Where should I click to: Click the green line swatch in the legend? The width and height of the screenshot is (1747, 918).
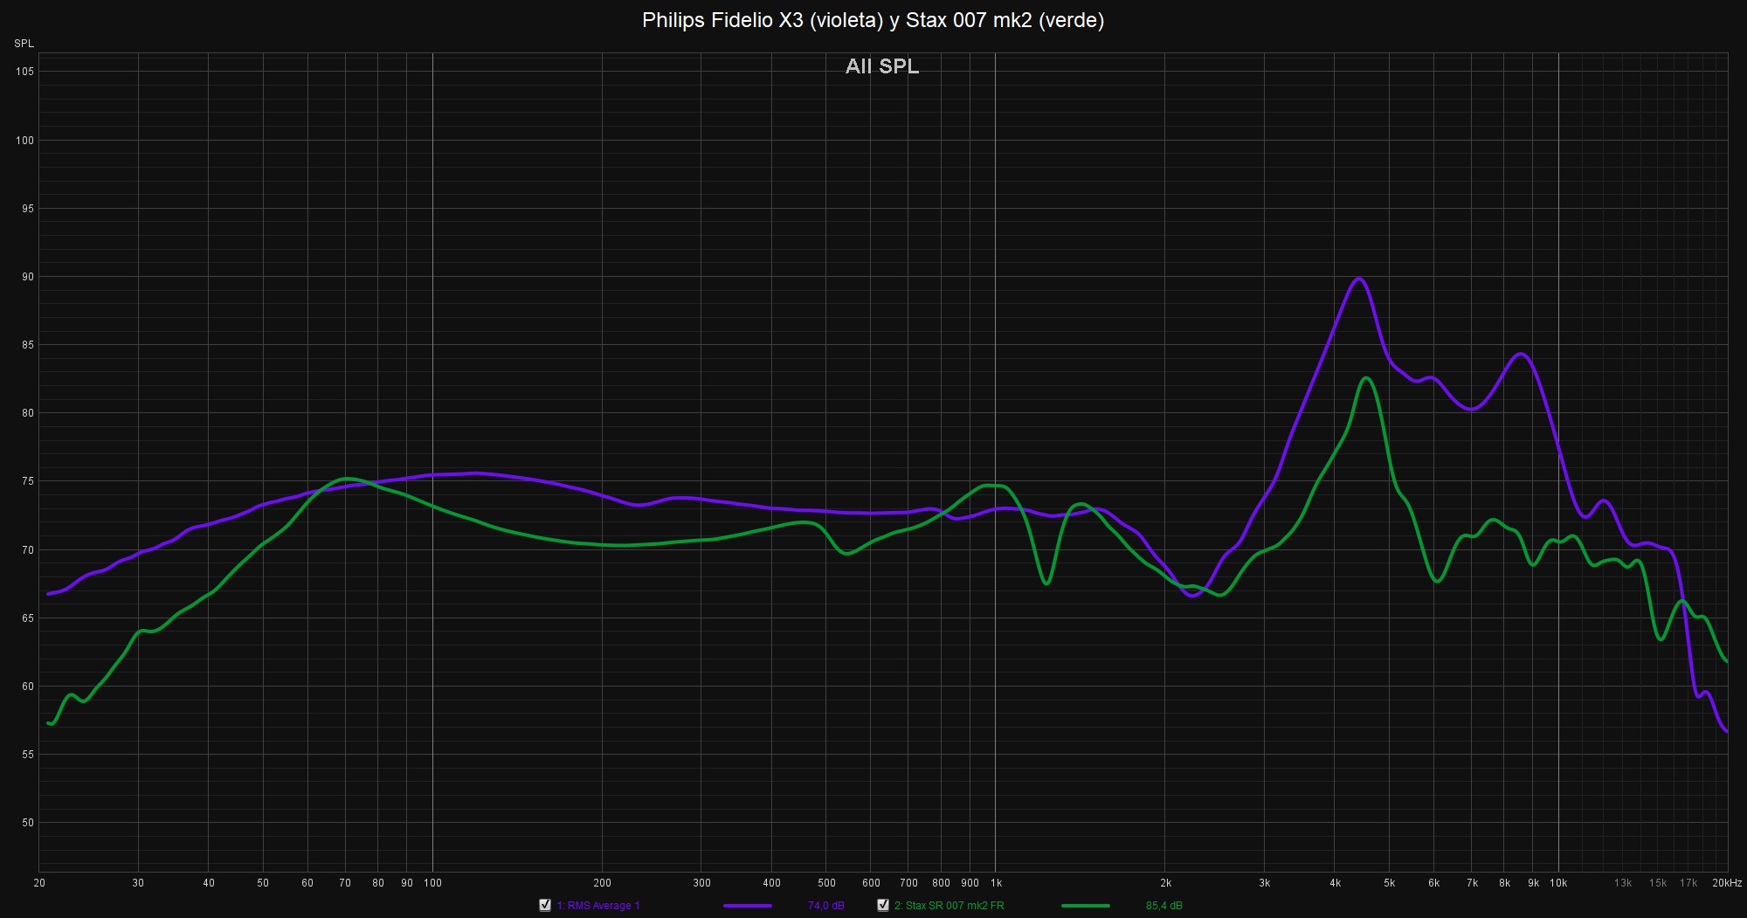pyautogui.click(x=1085, y=906)
